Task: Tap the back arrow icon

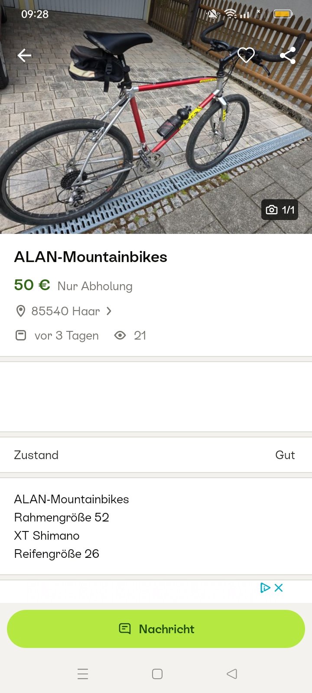Action: tap(24, 55)
